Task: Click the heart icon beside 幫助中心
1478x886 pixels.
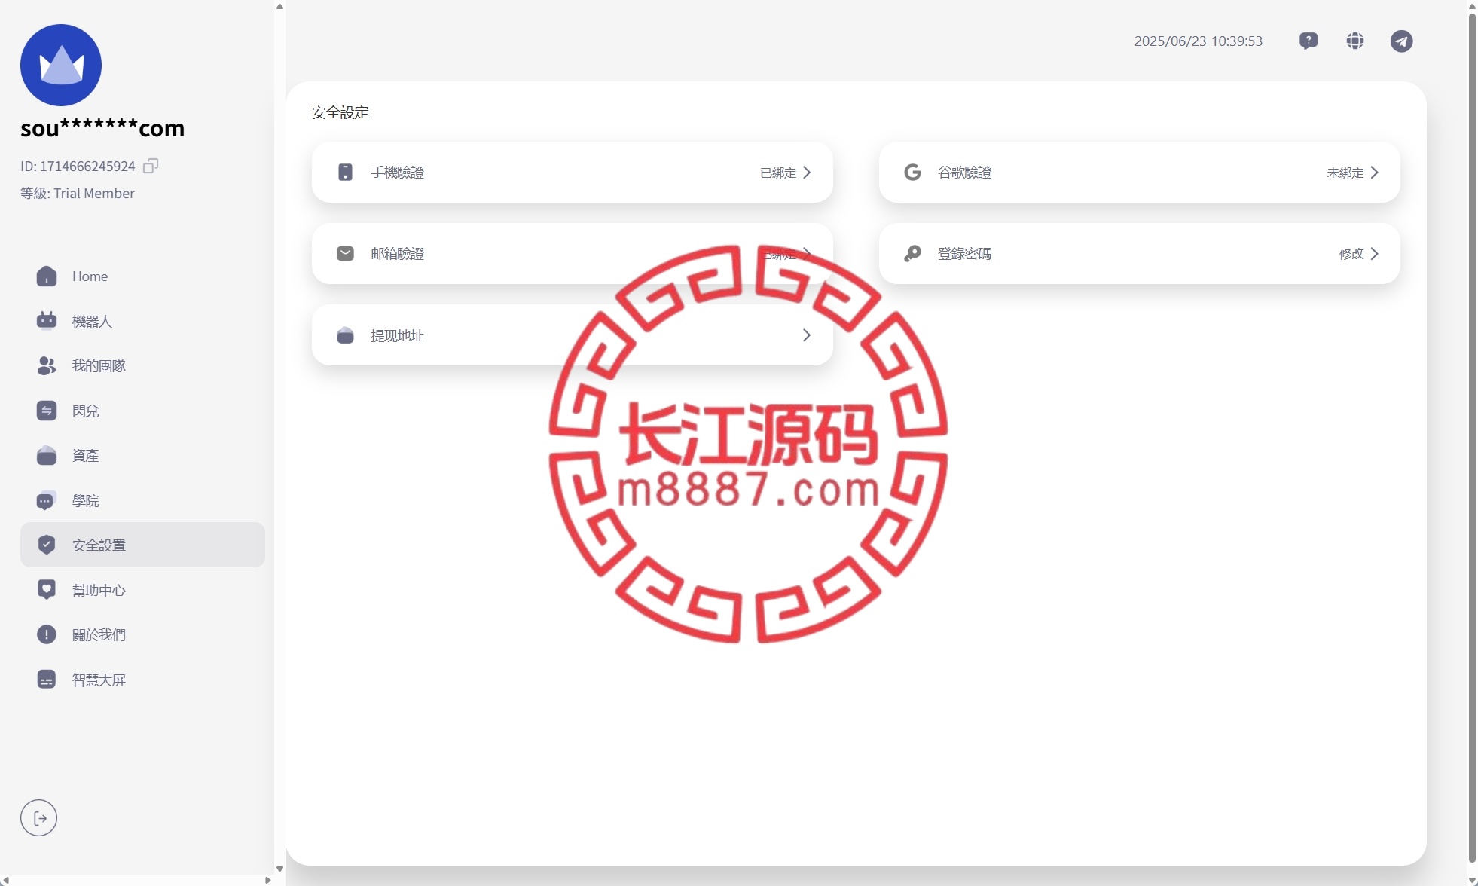Action: (x=47, y=590)
